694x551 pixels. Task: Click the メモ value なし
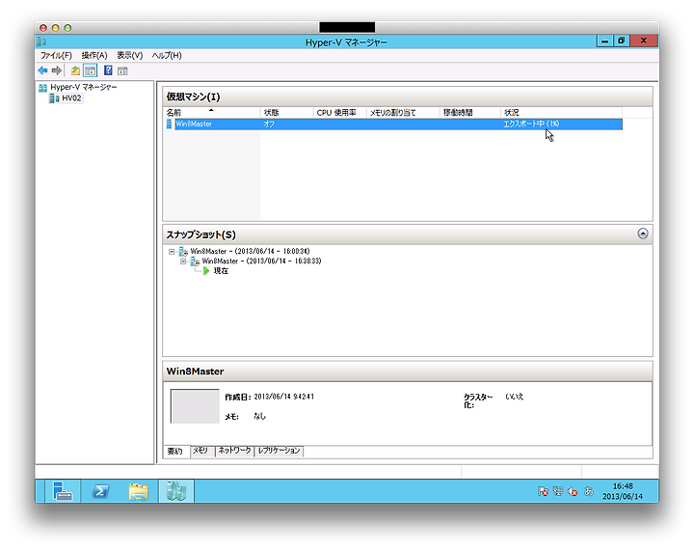[x=259, y=416]
